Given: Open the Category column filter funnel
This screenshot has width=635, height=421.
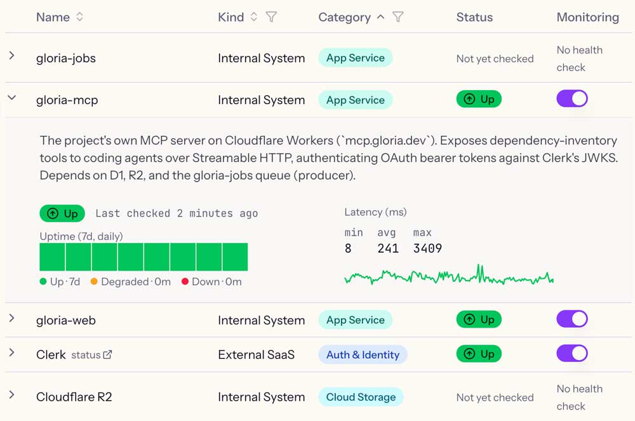Looking at the screenshot, I should pos(398,17).
